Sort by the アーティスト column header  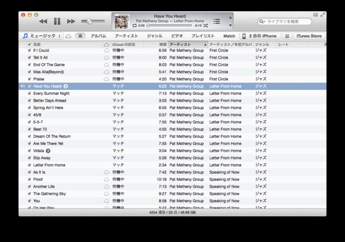186,44
